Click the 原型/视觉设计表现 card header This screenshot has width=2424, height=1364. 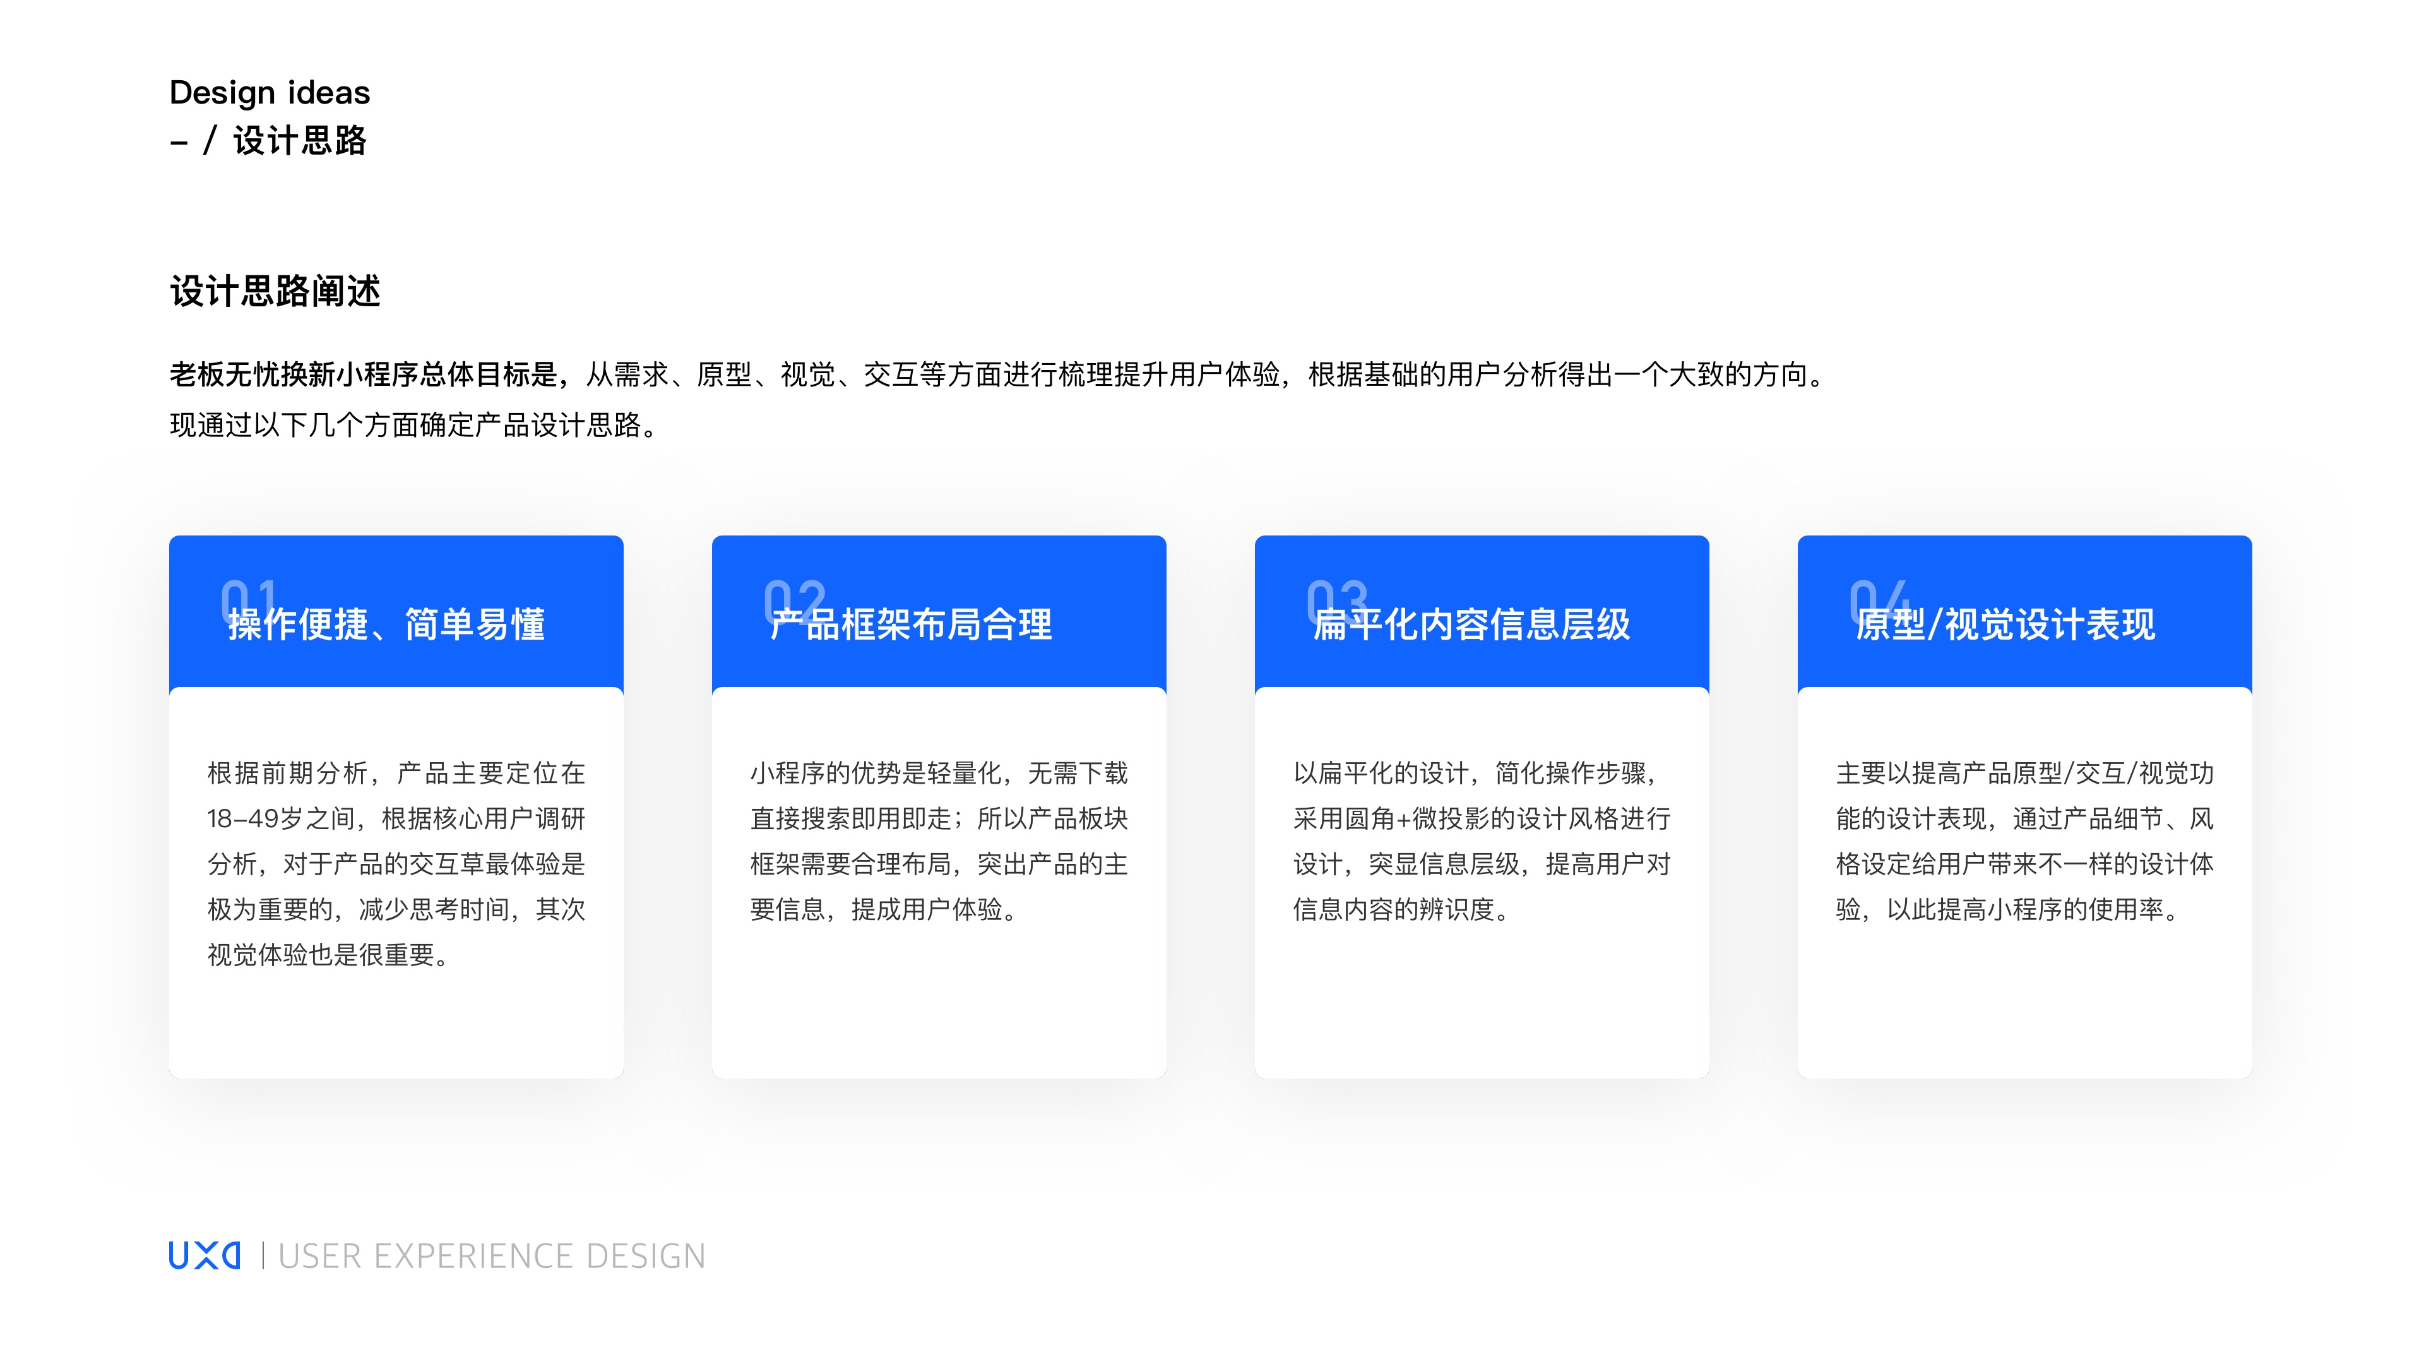coord(2005,625)
